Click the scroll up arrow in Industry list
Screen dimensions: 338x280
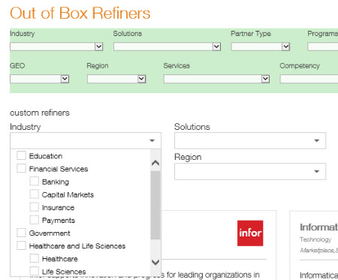155,163
